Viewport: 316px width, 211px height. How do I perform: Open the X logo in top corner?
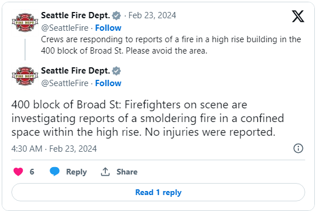click(298, 17)
